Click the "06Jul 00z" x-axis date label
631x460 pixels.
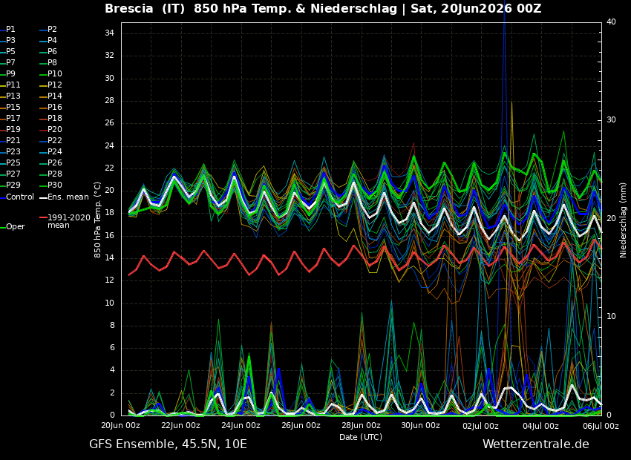[601, 426]
